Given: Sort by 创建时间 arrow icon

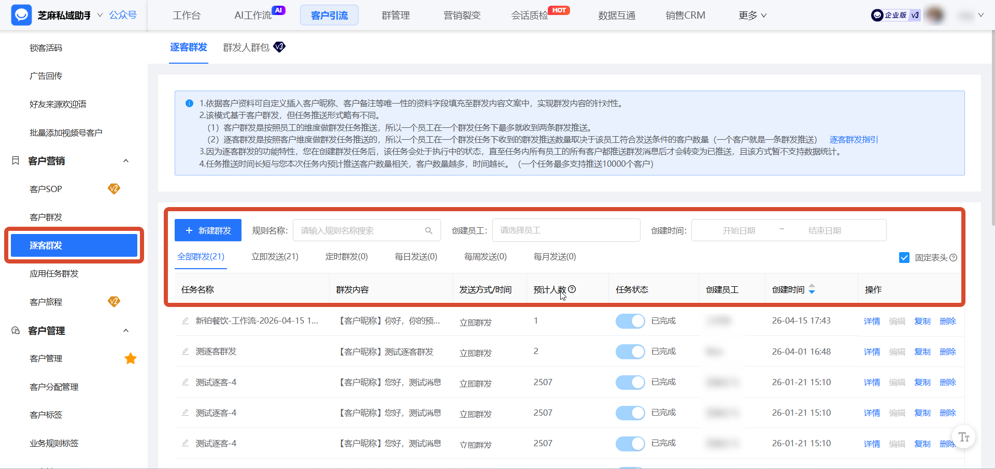Looking at the screenshot, I should click(x=812, y=289).
